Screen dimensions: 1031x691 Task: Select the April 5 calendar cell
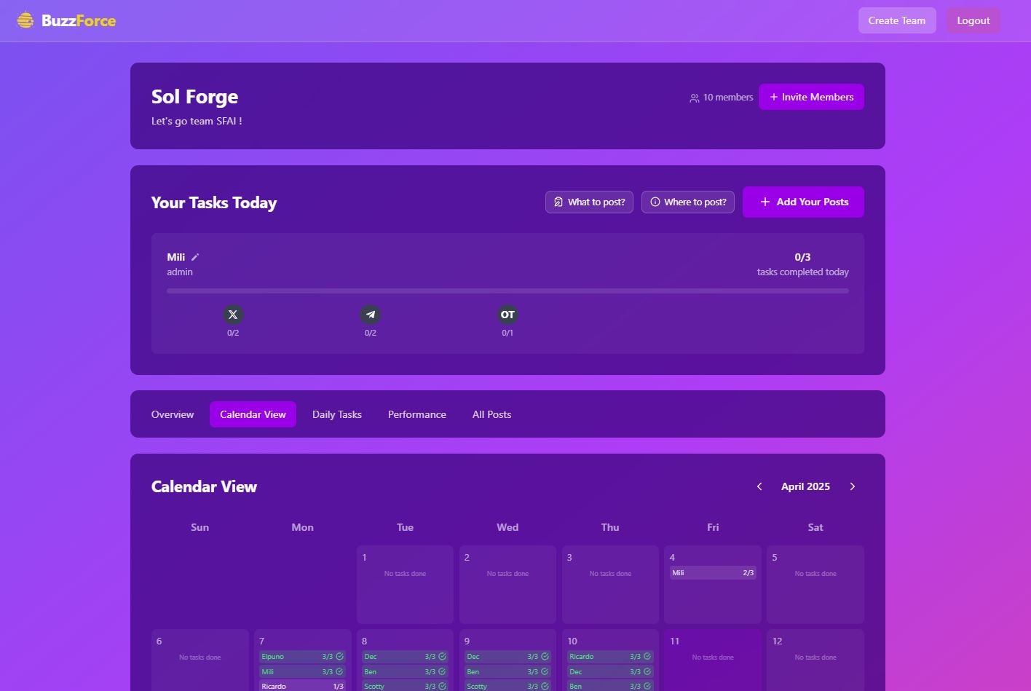click(x=815, y=585)
